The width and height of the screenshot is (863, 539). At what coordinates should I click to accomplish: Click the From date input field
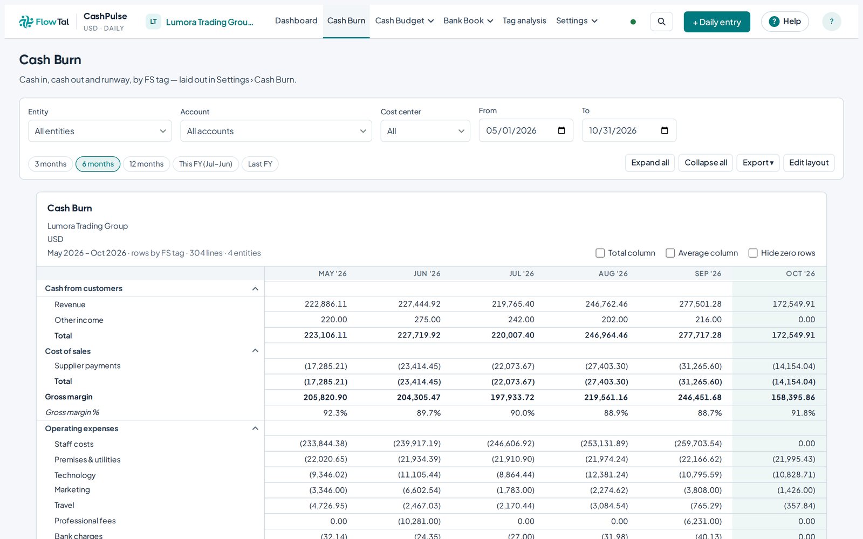[526, 130]
